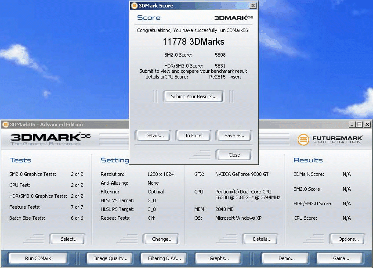Click 3DMark06 logo in main window
Image resolution: width=373 pixels, height=268 pixels.
point(51,139)
